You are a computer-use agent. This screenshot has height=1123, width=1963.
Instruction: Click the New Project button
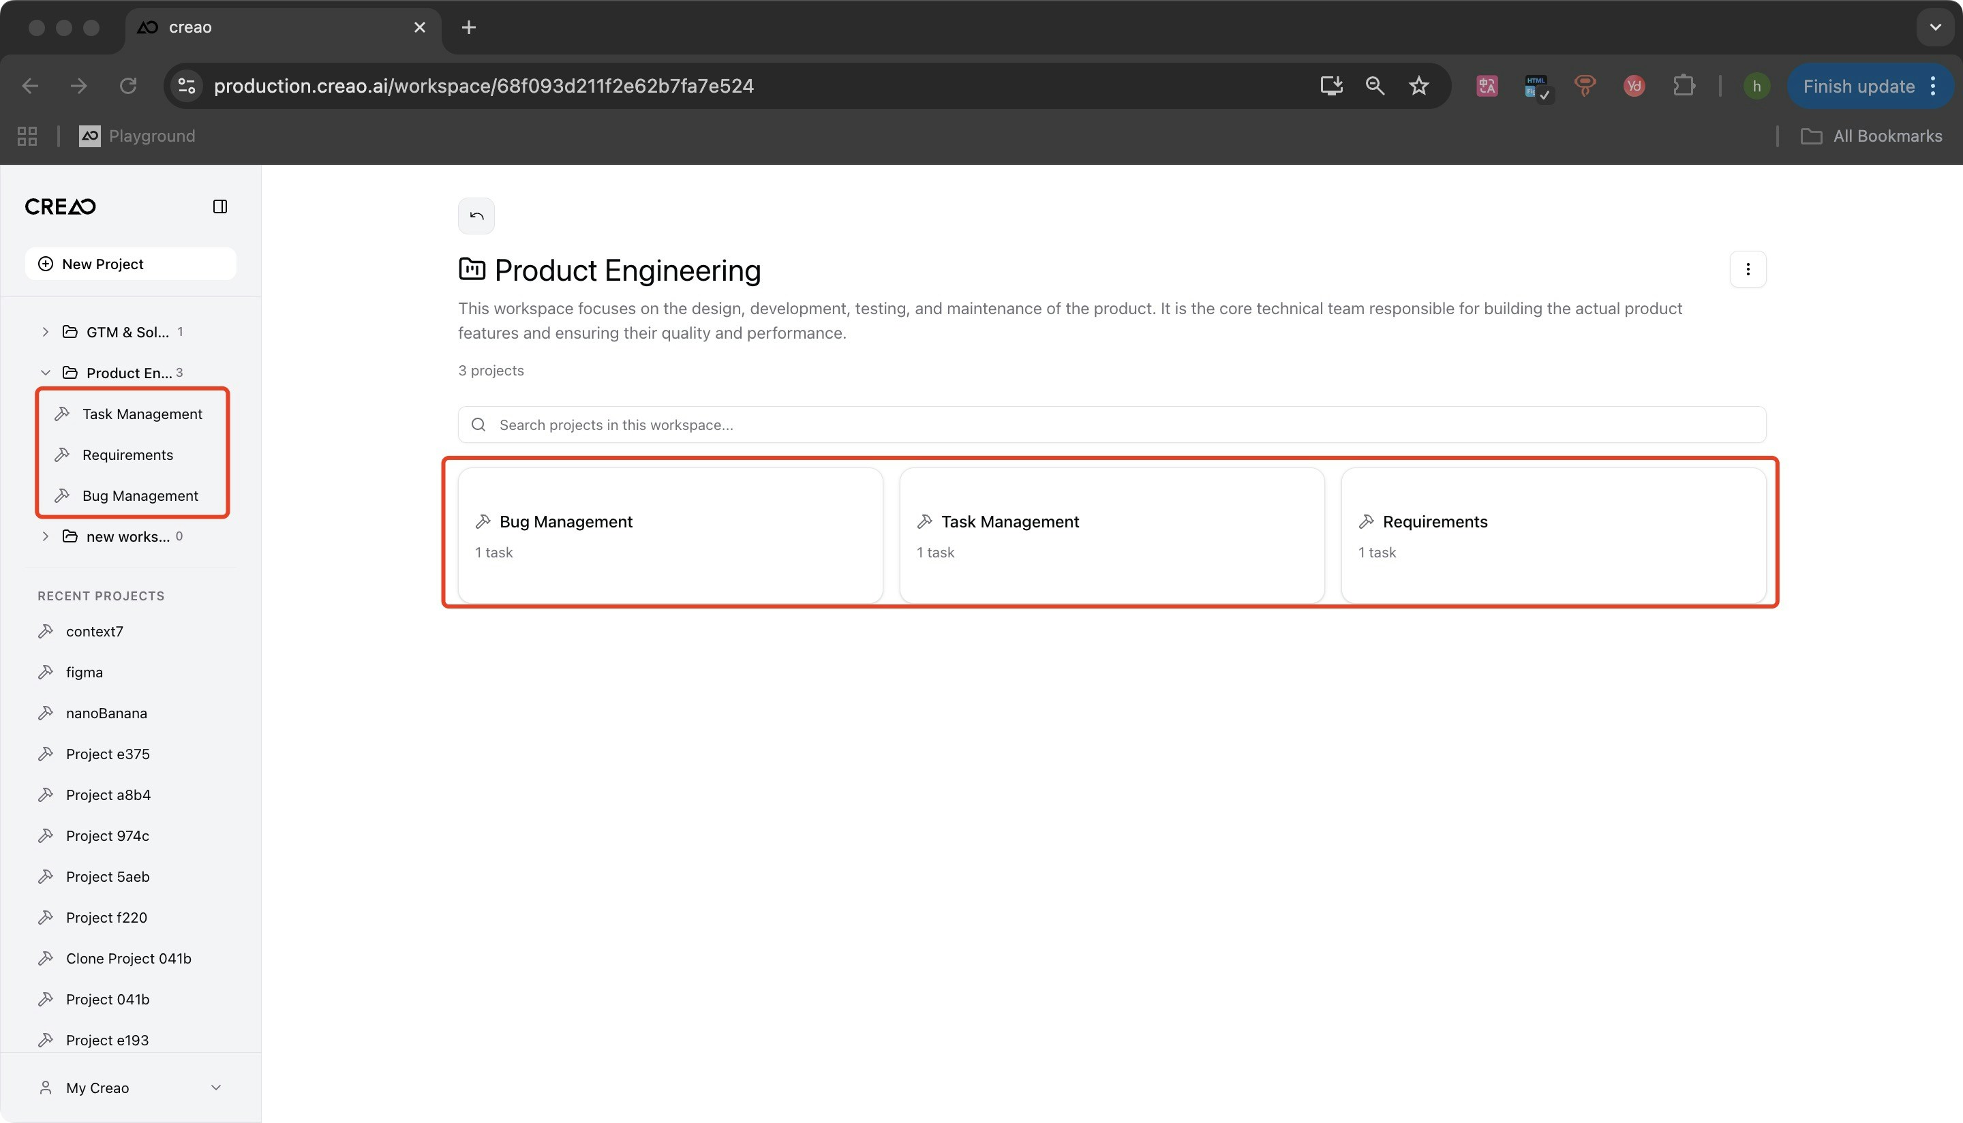tap(130, 264)
